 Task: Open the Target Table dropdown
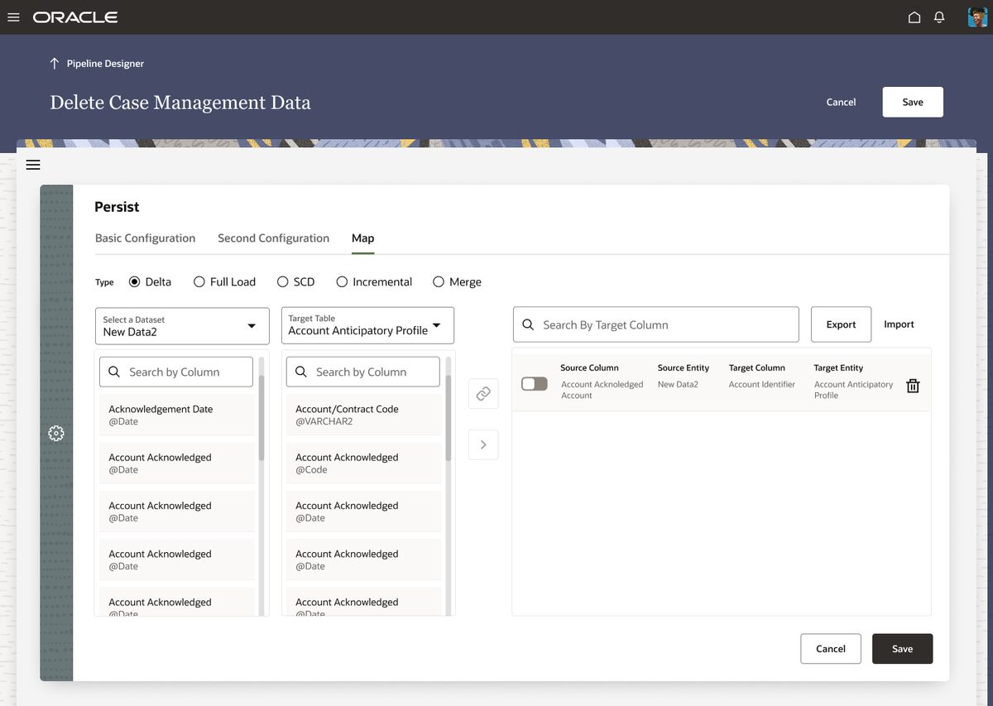point(368,325)
